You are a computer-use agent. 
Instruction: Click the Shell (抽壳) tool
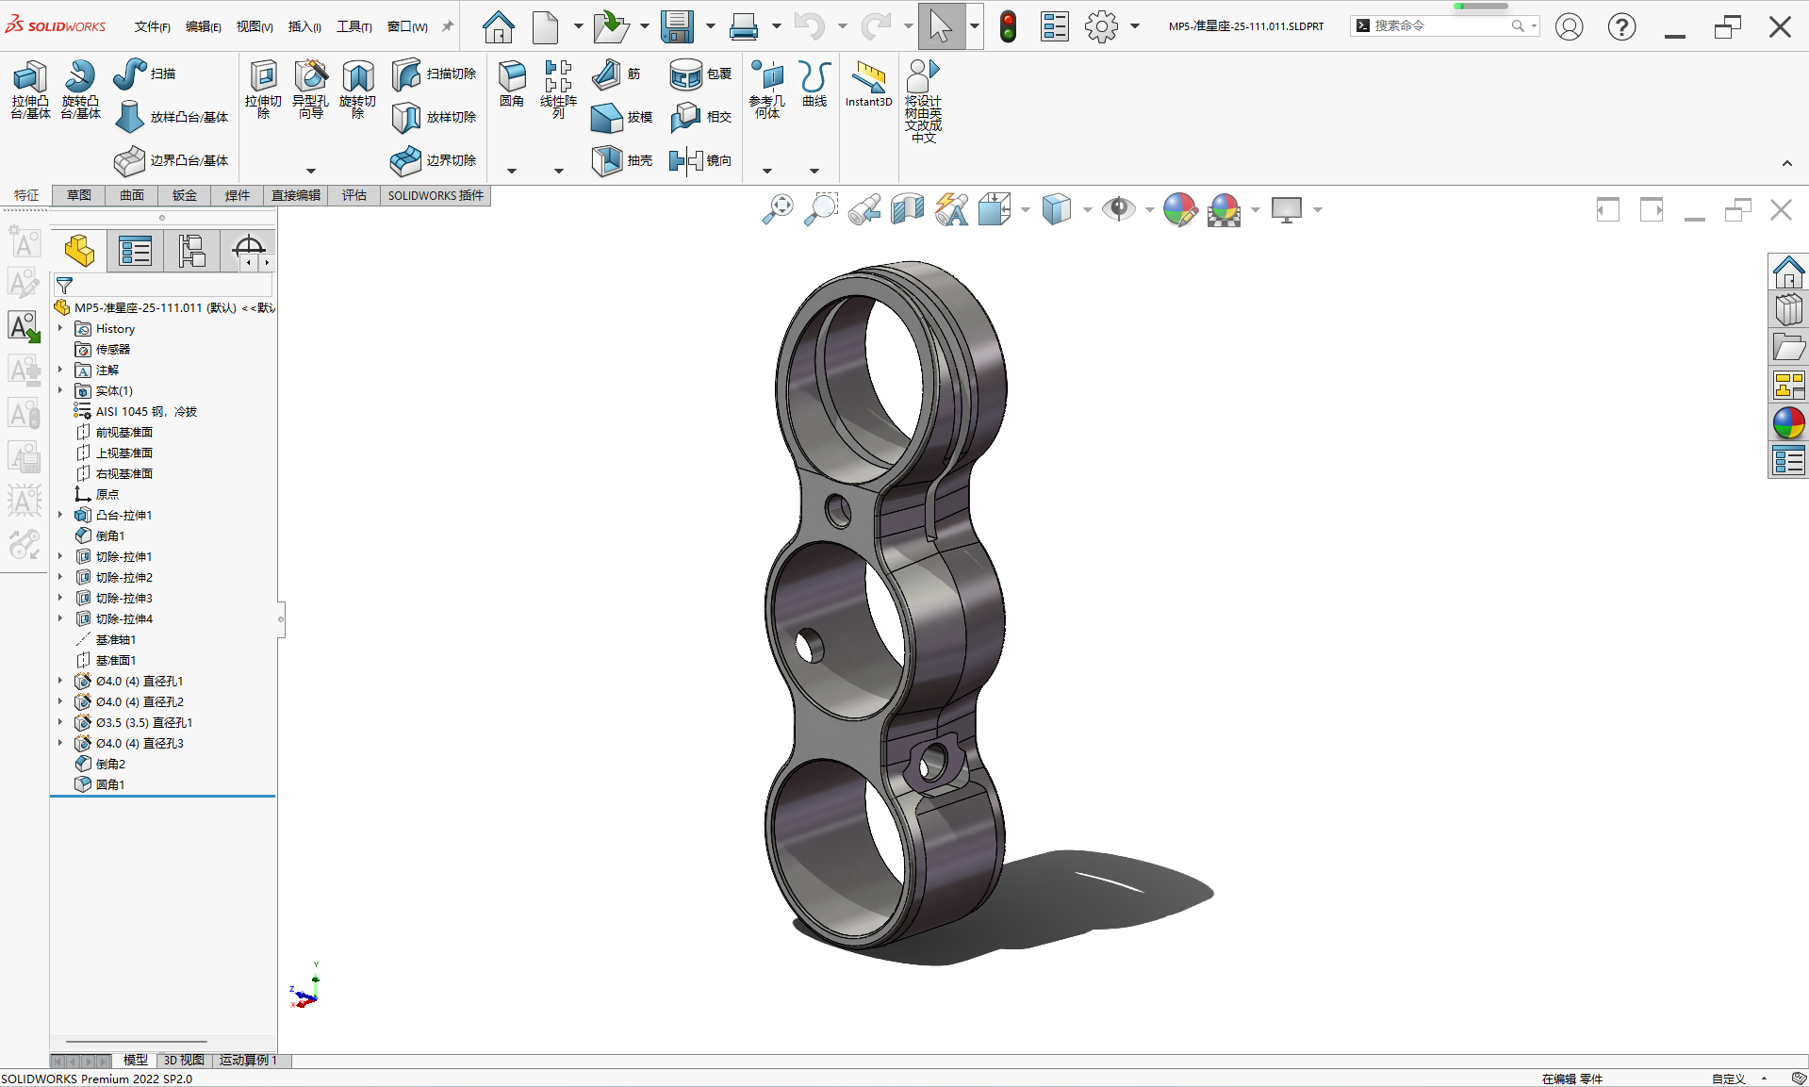pos(621,160)
